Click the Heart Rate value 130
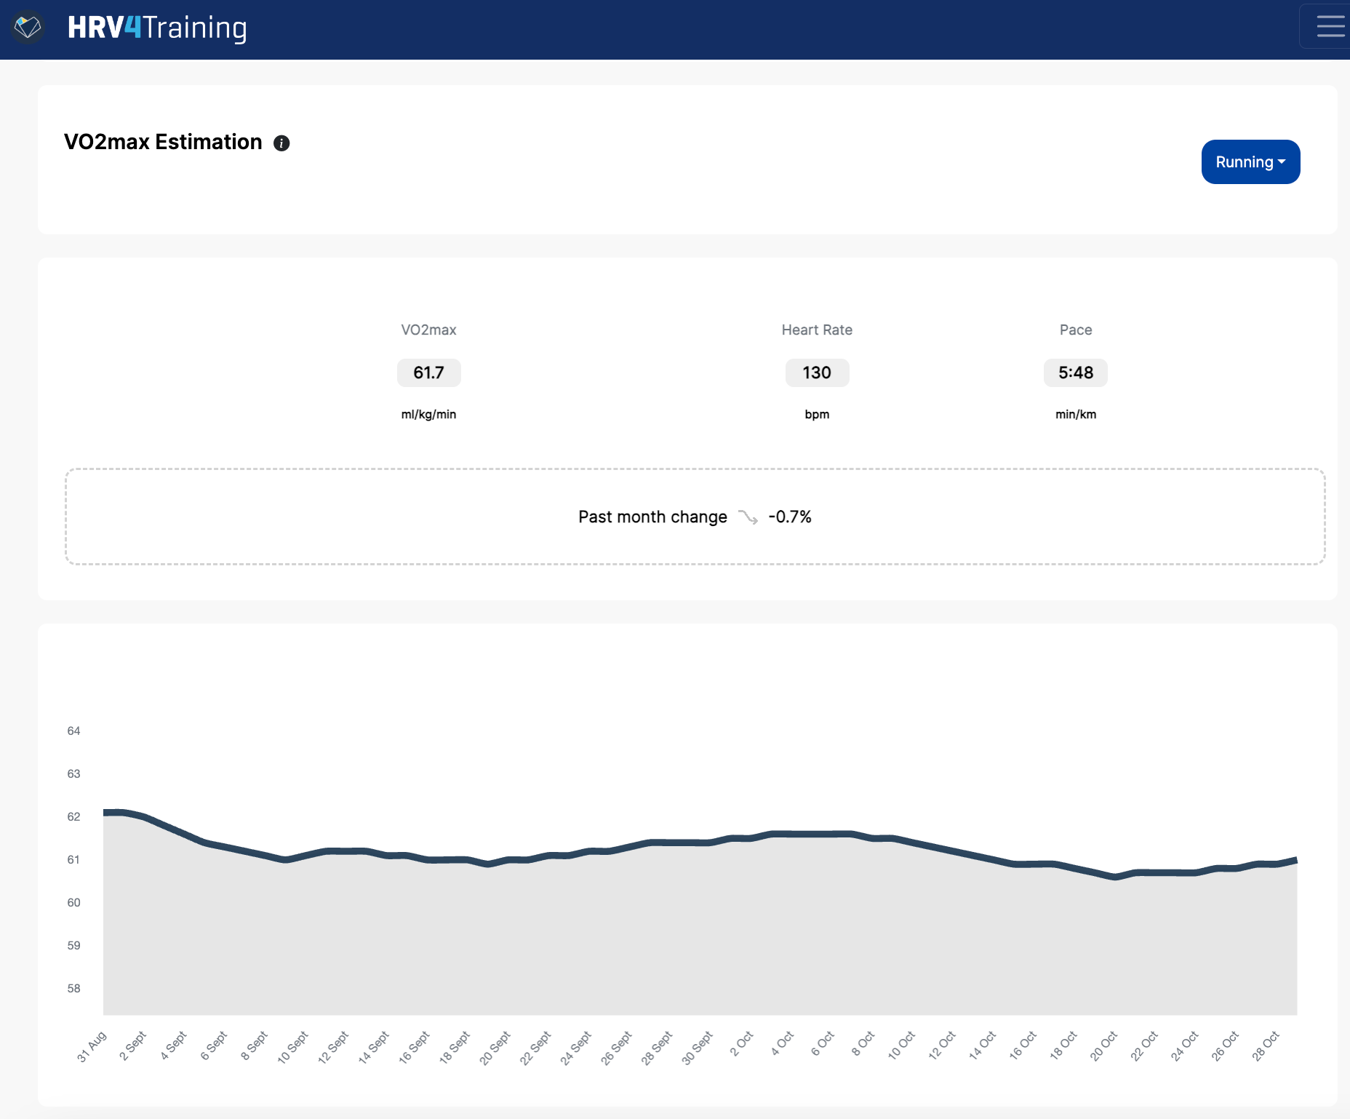The image size is (1350, 1119). click(x=817, y=373)
